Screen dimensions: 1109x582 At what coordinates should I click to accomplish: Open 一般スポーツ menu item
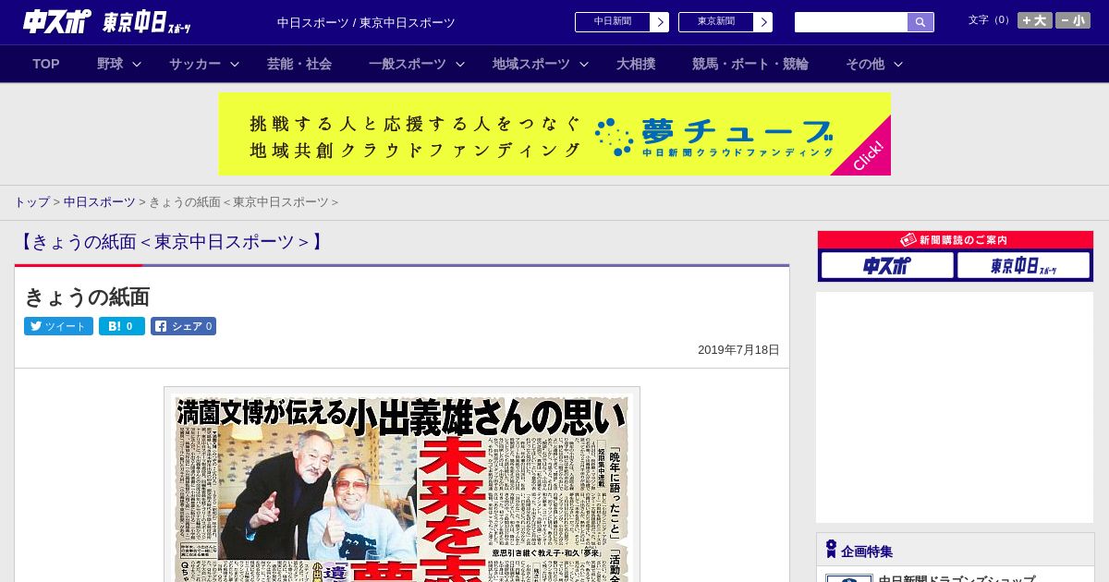tap(408, 64)
